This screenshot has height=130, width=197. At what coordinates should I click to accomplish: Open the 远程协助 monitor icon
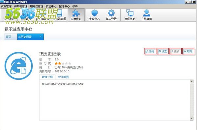pos(130,15)
